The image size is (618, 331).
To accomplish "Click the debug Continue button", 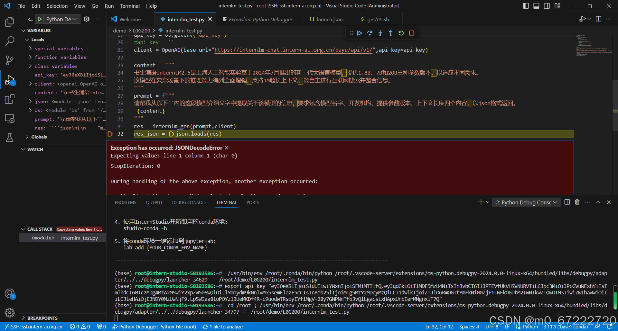I will point(360,33).
